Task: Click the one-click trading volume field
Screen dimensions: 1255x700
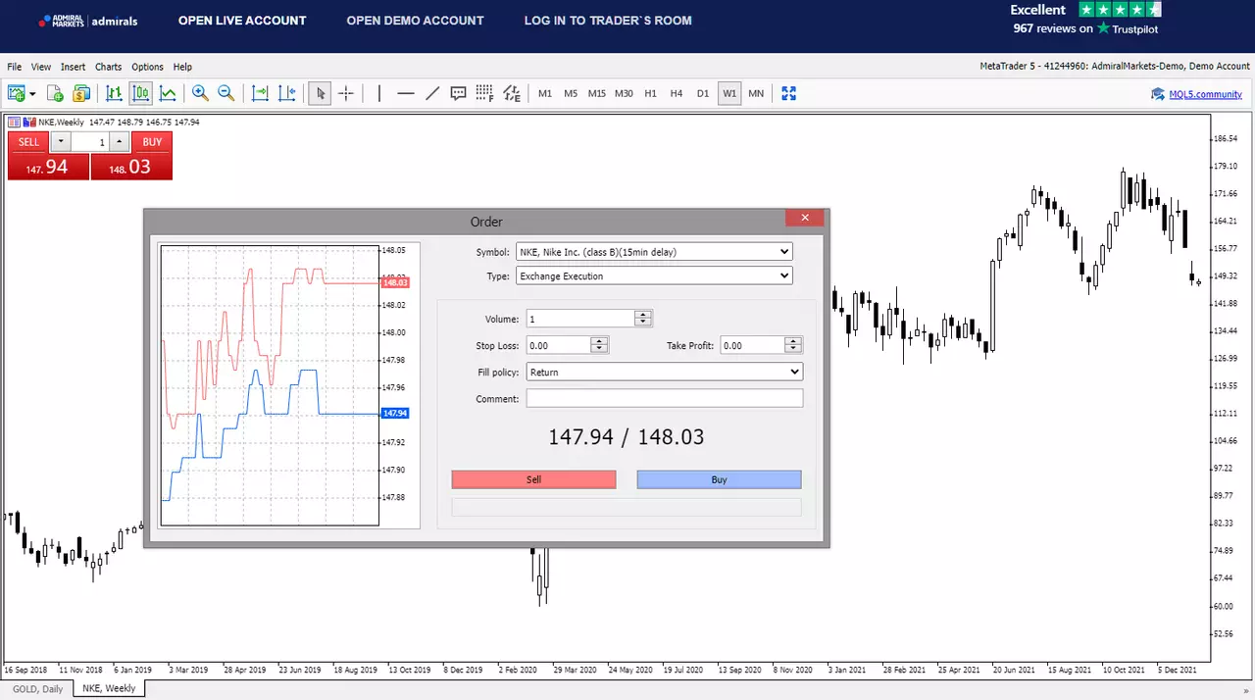Action: [x=90, y=142]
